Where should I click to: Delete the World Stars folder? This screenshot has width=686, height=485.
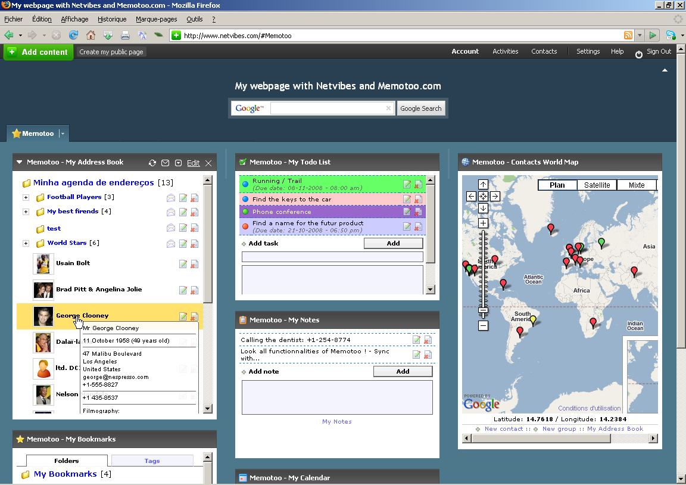(194, 243)
